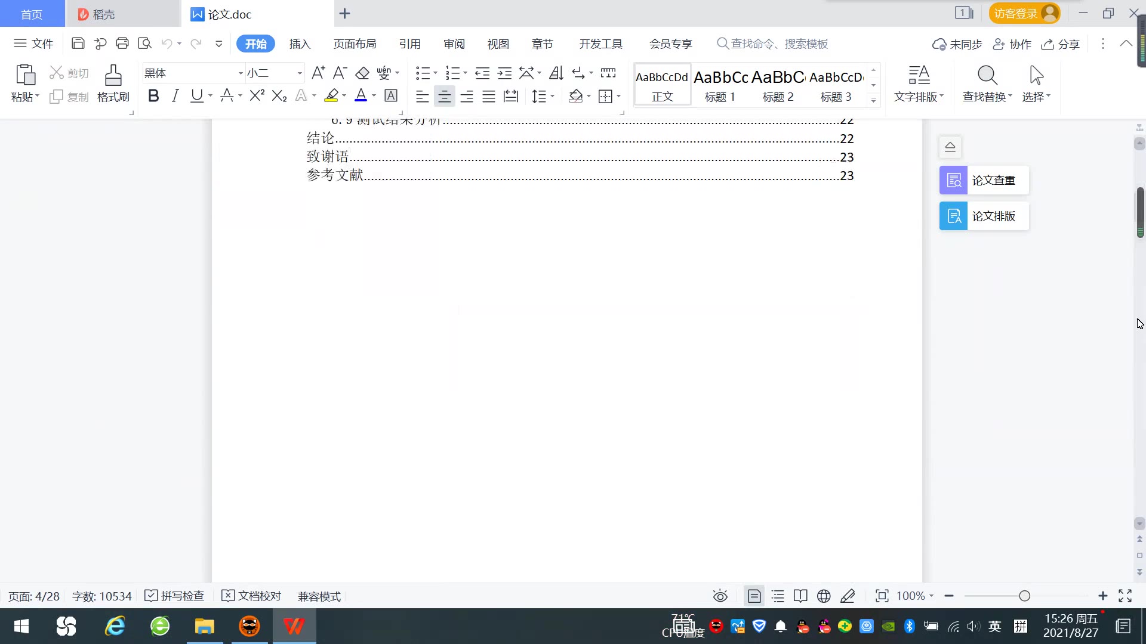Click the 论文查重 button
The height and width of the screenshot is (644, 1146).
pos(984,180)
